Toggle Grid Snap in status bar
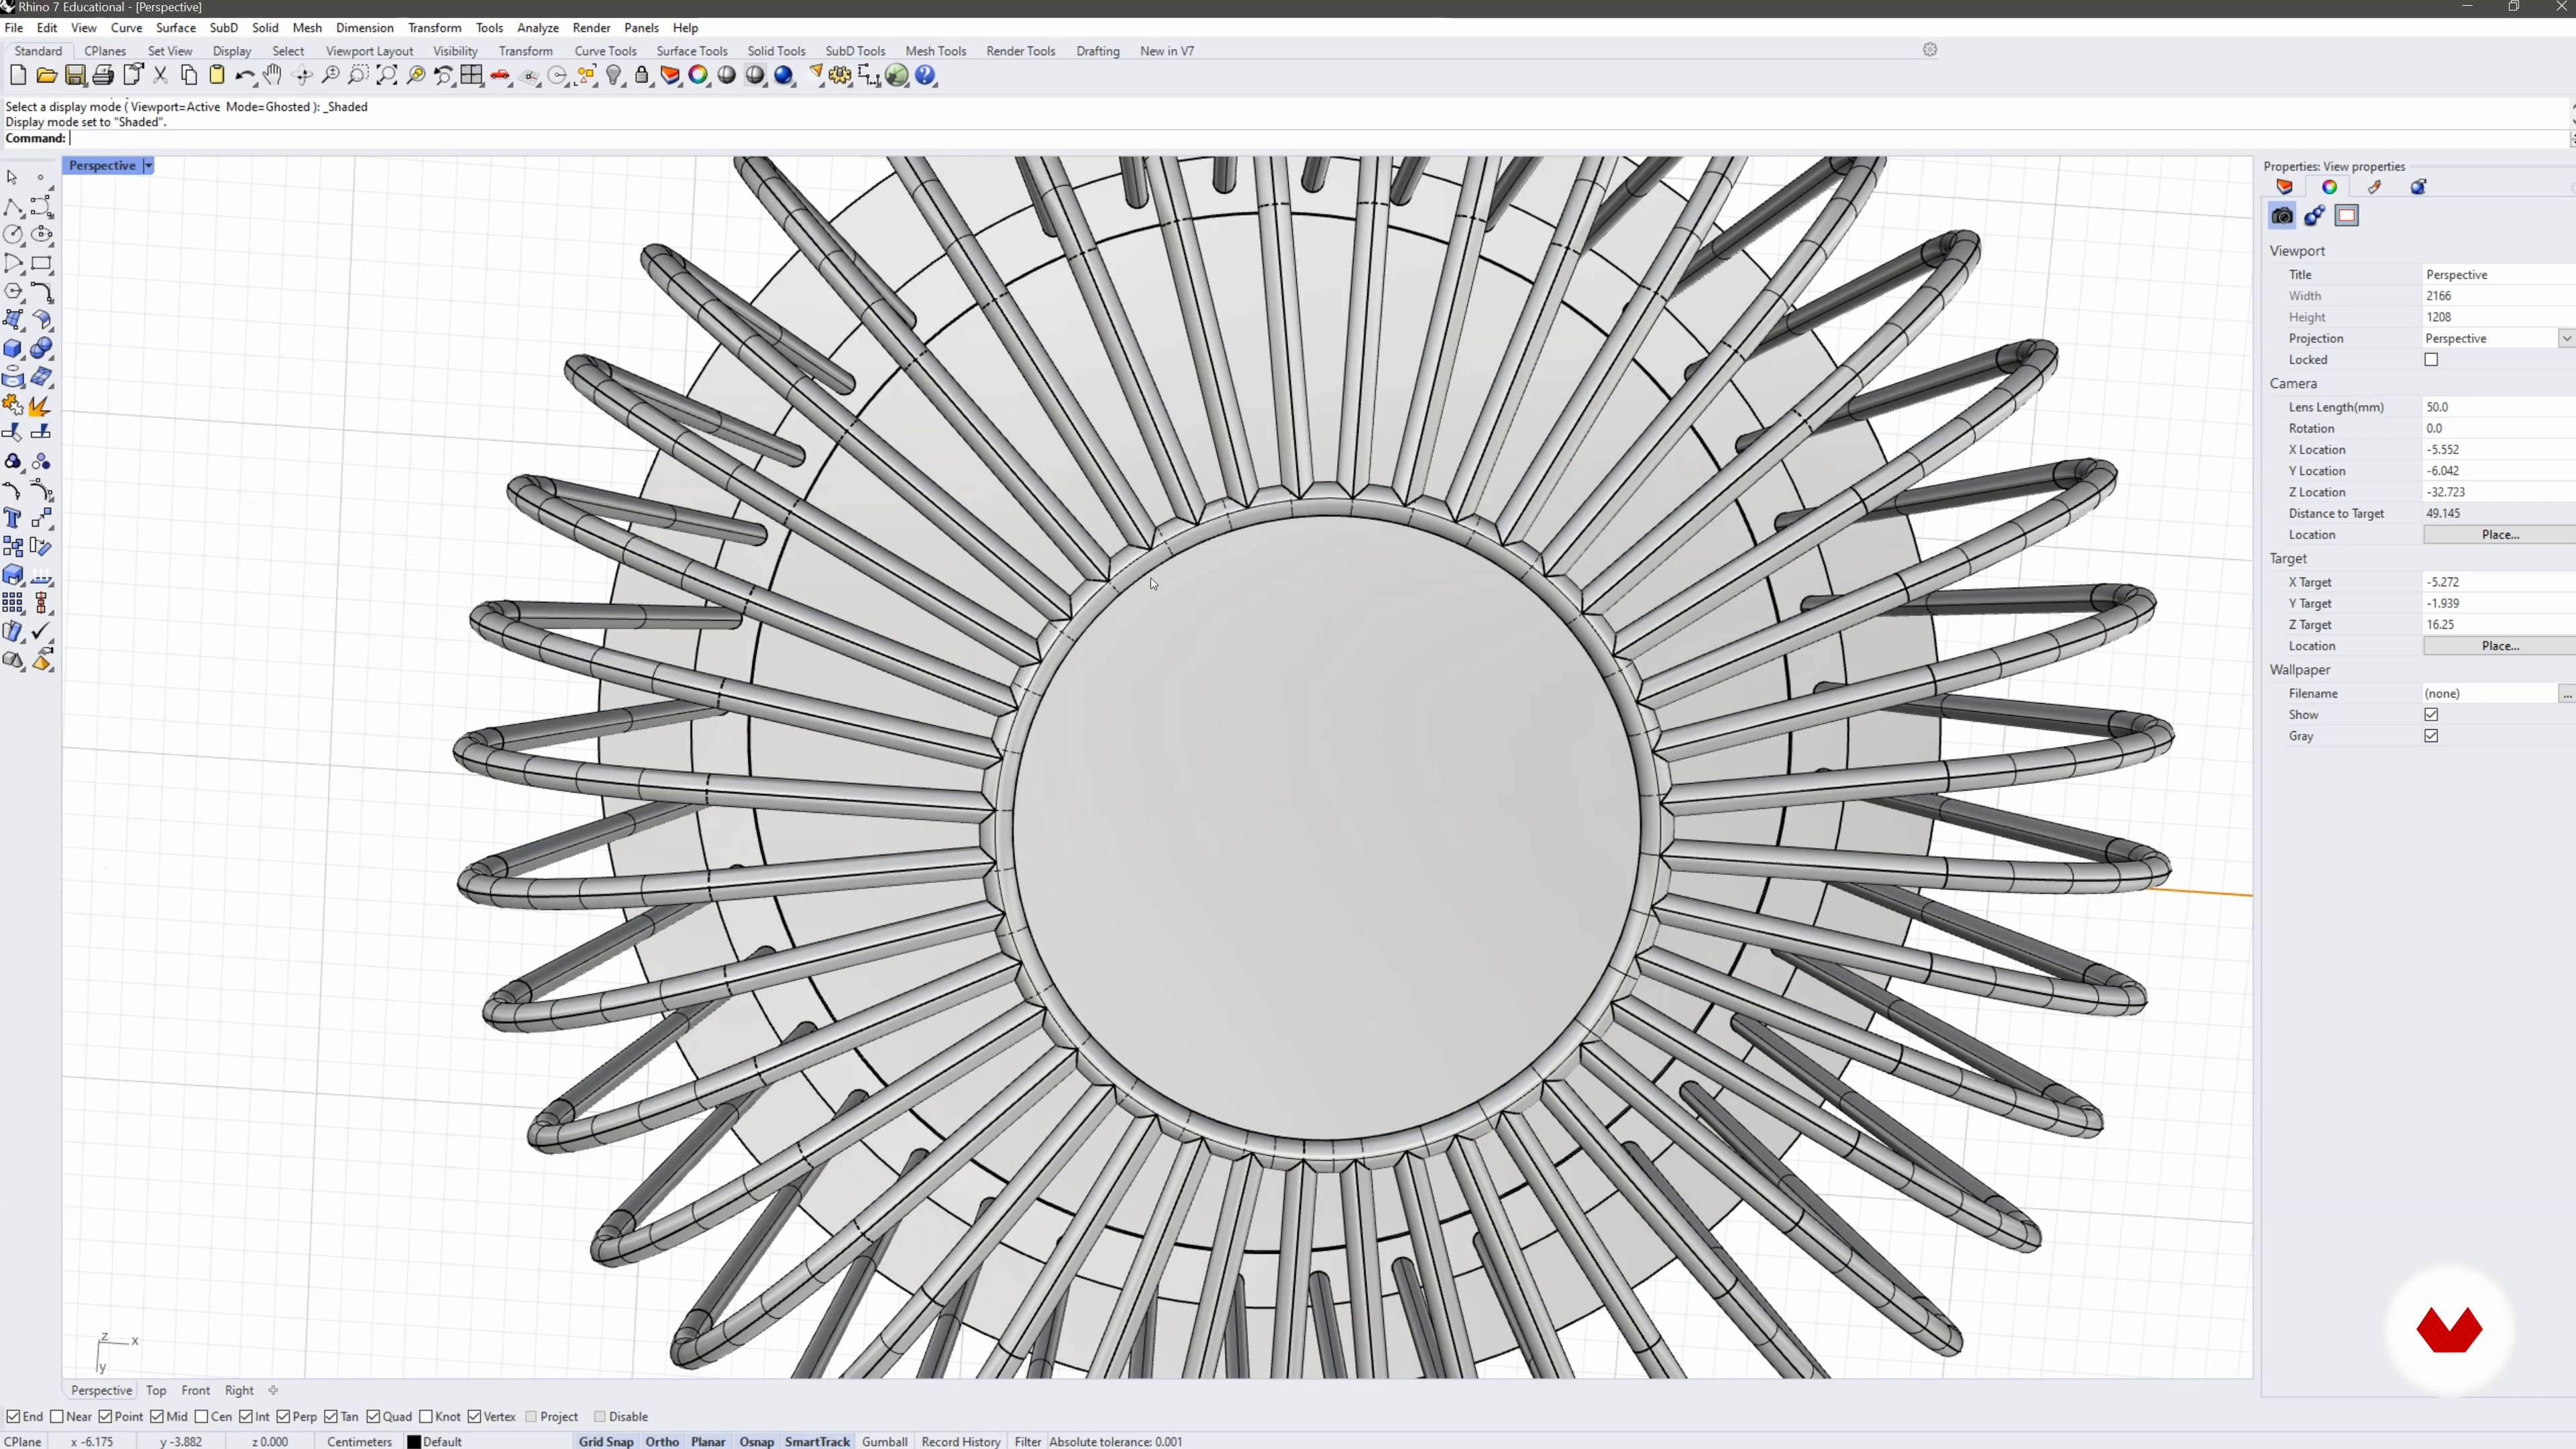2576x1449 pixels. pyautogui.click(x=606, y=1442)
